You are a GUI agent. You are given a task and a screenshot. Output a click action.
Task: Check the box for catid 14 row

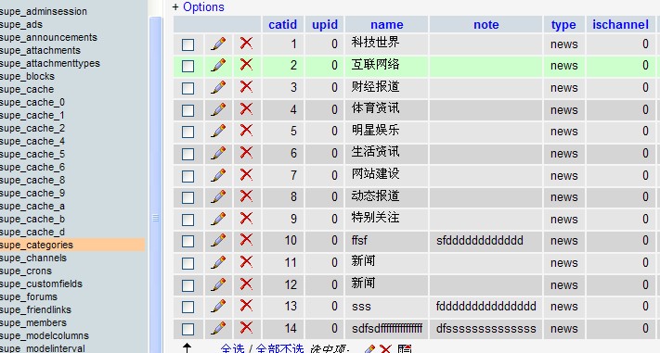[188, 329]
